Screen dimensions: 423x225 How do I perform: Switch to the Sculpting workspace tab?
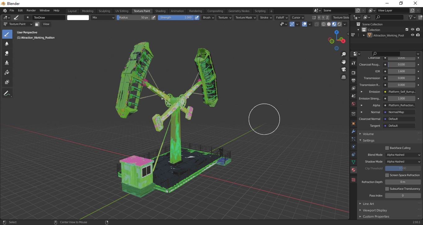point(104,11)
